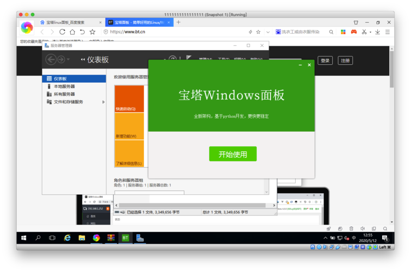This screenshot has width=411, height=272.
Task: Bookmark page with address bar star
Action: click(x=258, y=32)
